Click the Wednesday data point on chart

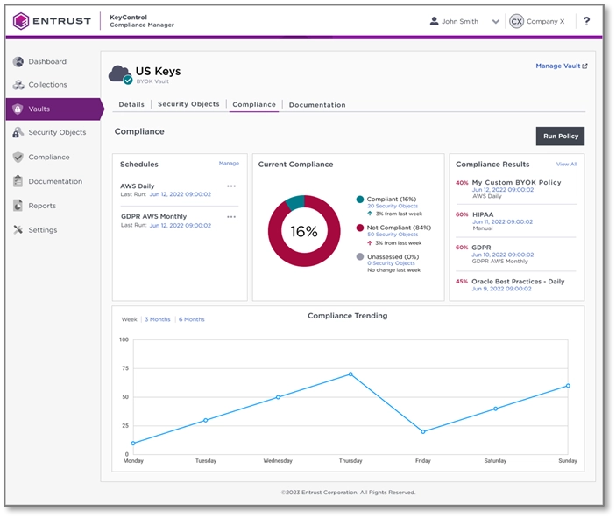[x=278, y=397]
